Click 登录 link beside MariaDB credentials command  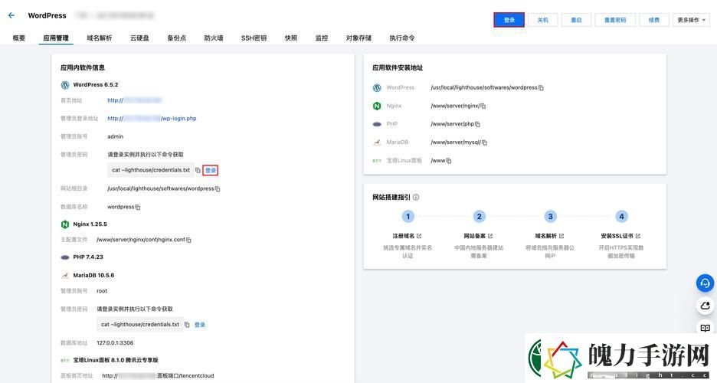coord(200,325)
